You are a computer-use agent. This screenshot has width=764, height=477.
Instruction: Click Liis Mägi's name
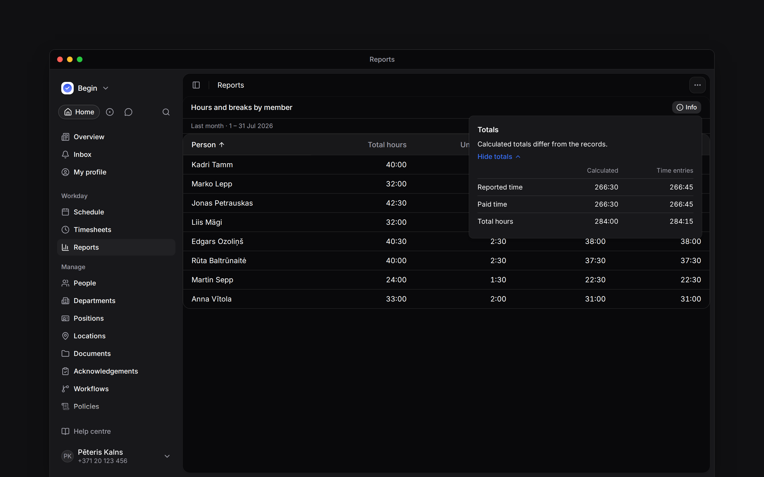tap(207, 222)
